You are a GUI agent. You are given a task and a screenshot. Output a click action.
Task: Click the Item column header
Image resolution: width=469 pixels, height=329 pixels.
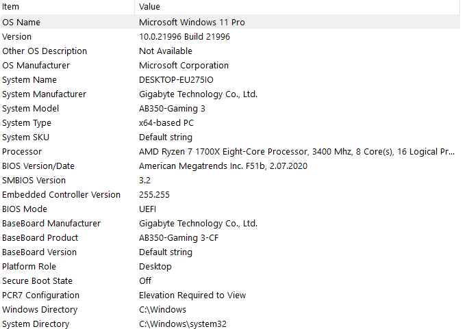(x=11, y=6)
